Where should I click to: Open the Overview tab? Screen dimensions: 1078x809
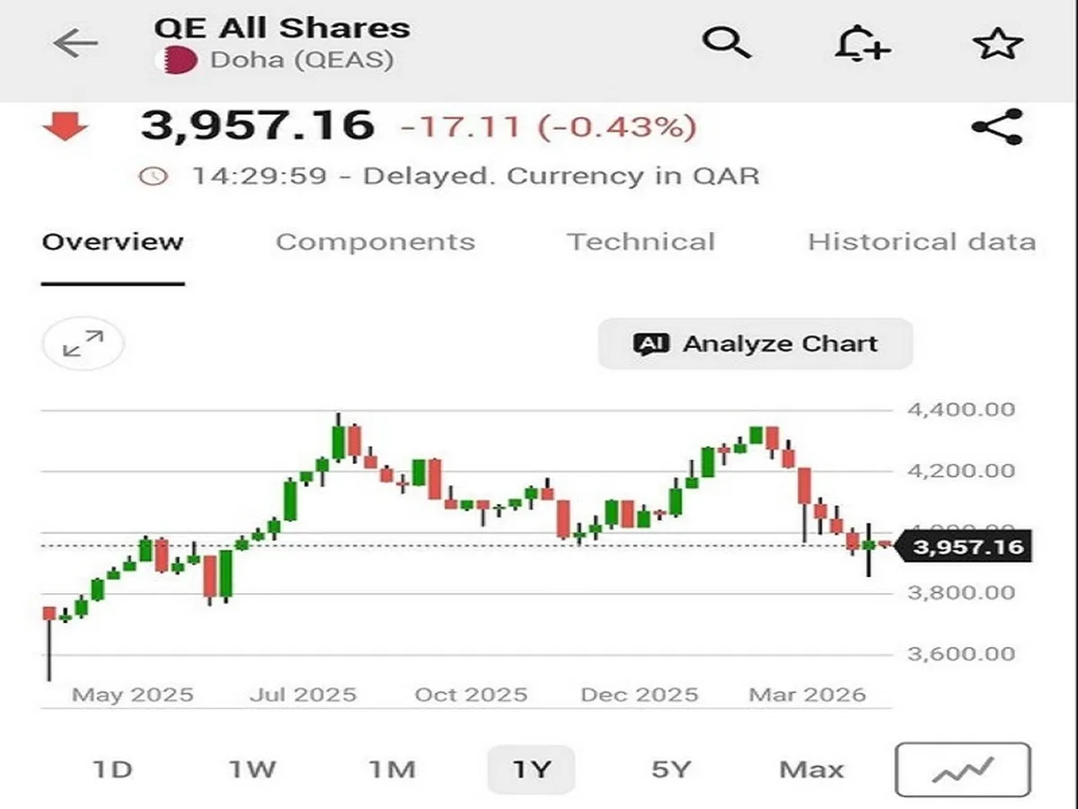(112, 242)
